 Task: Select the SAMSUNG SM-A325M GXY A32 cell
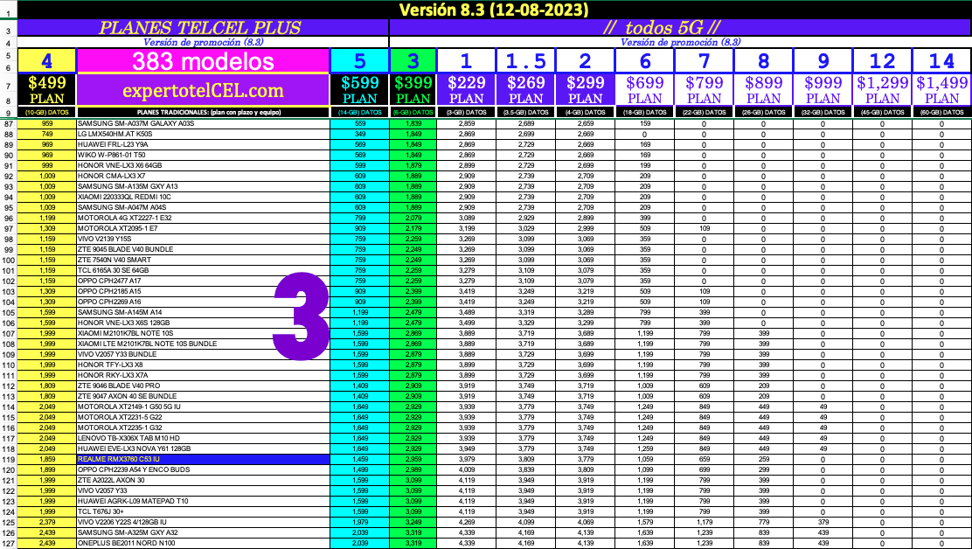203,533
